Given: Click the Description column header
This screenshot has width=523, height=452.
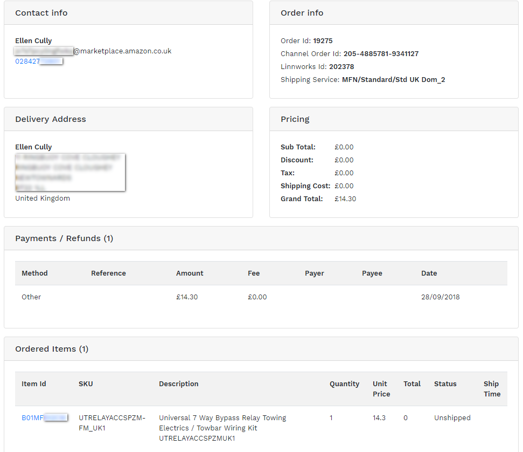Looking at the screenshot, I should tap(179, 384).
